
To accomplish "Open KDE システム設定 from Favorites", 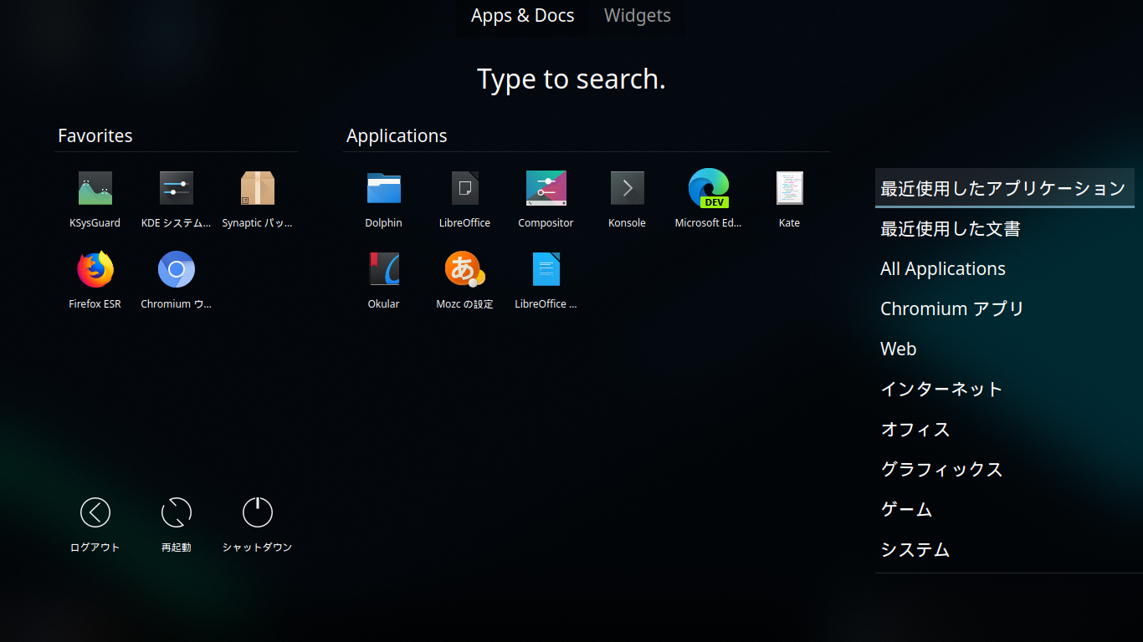I will coord(176,199).
